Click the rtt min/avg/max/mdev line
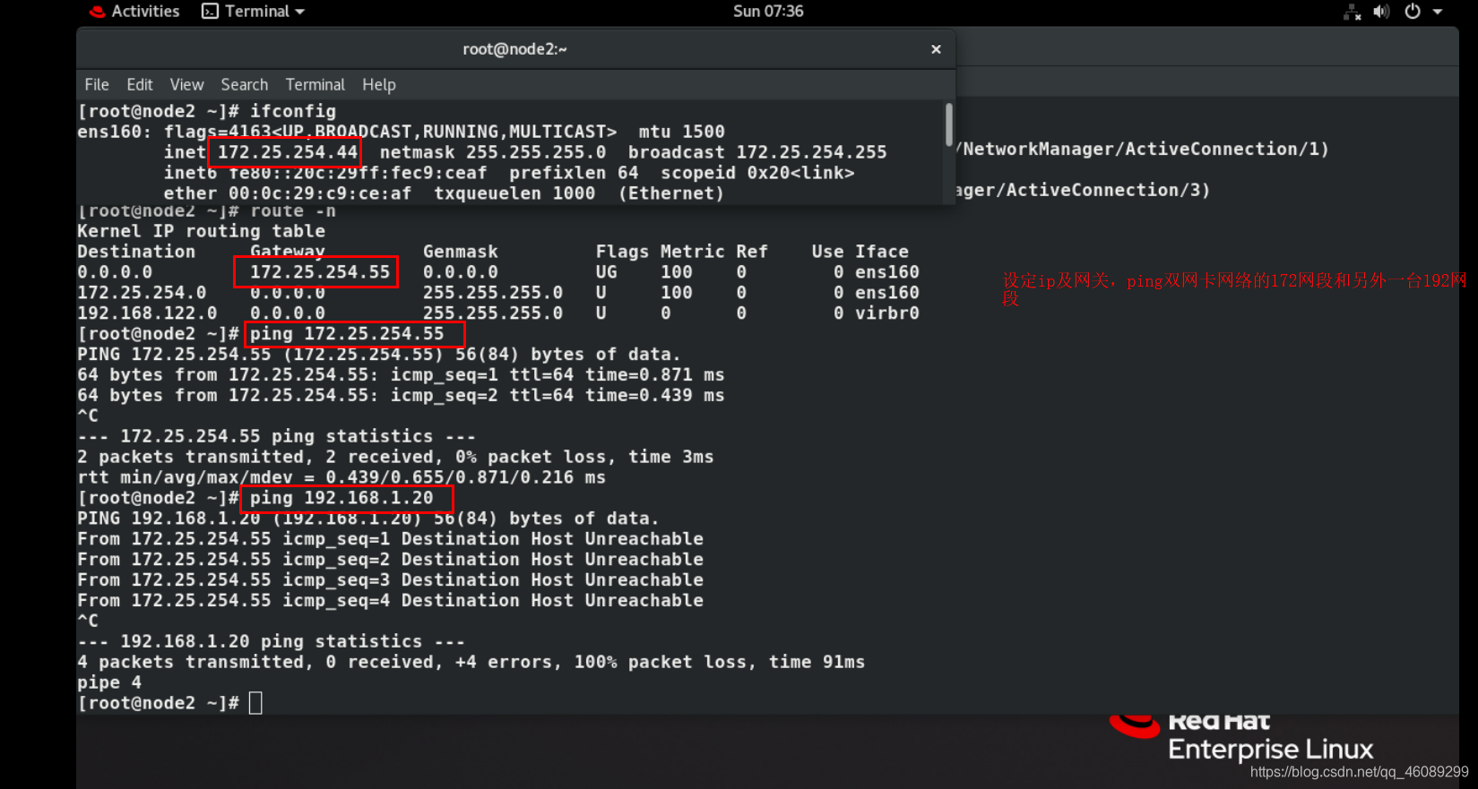This screenshot has width=1478, height=789. click(x=341, y=478)
